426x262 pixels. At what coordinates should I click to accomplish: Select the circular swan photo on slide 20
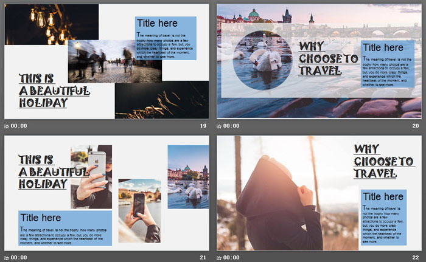(262, 61)
